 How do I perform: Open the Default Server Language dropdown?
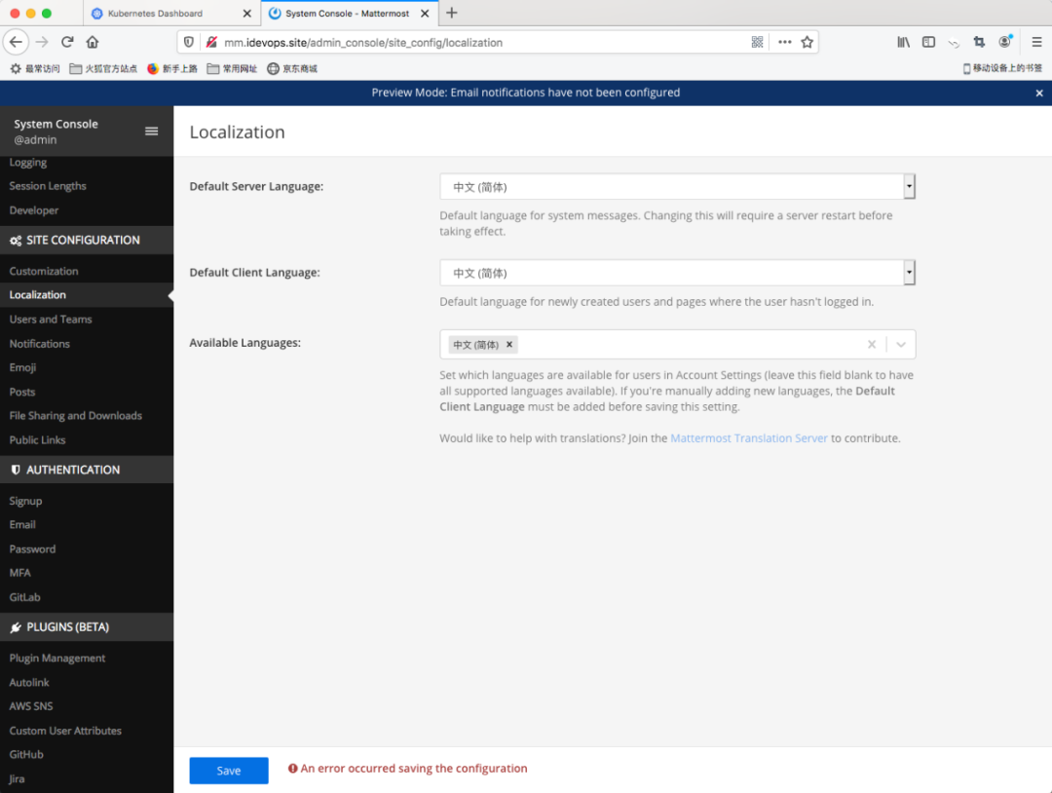pos(678,186)
